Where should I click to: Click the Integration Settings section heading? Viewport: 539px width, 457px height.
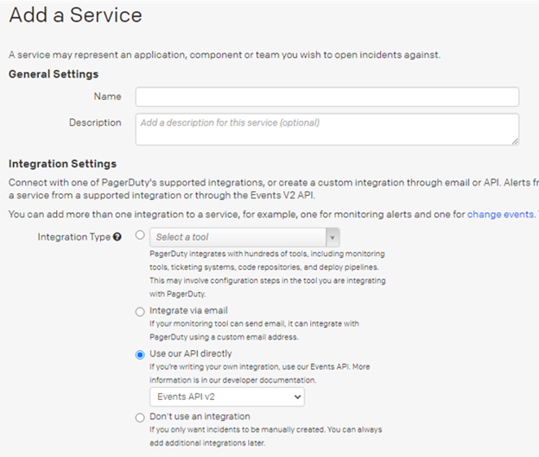[62, 164]
